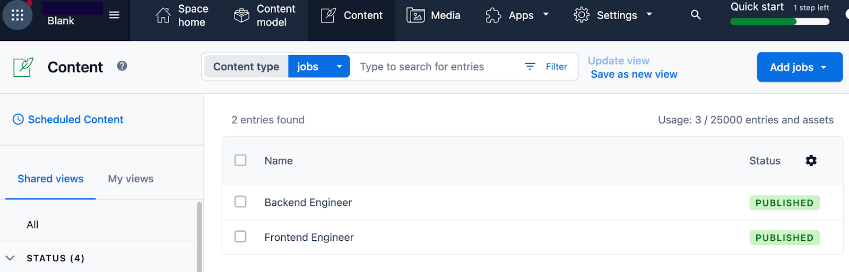Switch to the My views tab
Image resolution: width=849 pixels, height=272 pixels.
click(131, 179)
